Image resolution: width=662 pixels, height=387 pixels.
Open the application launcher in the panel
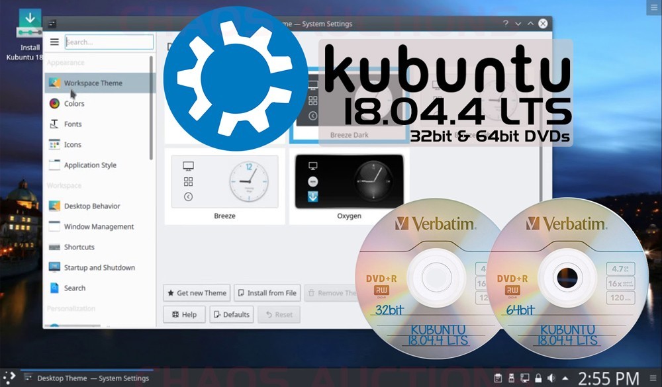(x=9, y=377)
